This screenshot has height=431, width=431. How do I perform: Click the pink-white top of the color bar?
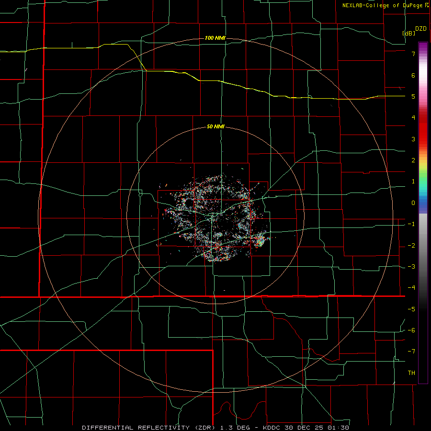[x=423, y=74]
